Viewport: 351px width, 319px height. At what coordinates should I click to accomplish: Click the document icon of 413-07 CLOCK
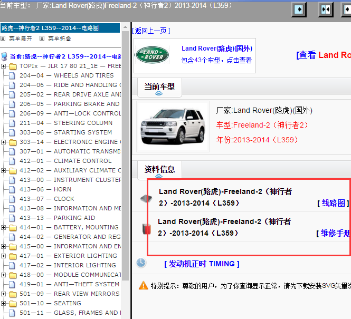tap(12, 199)
